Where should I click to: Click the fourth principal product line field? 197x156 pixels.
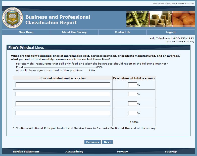click(x=63, y=113)
